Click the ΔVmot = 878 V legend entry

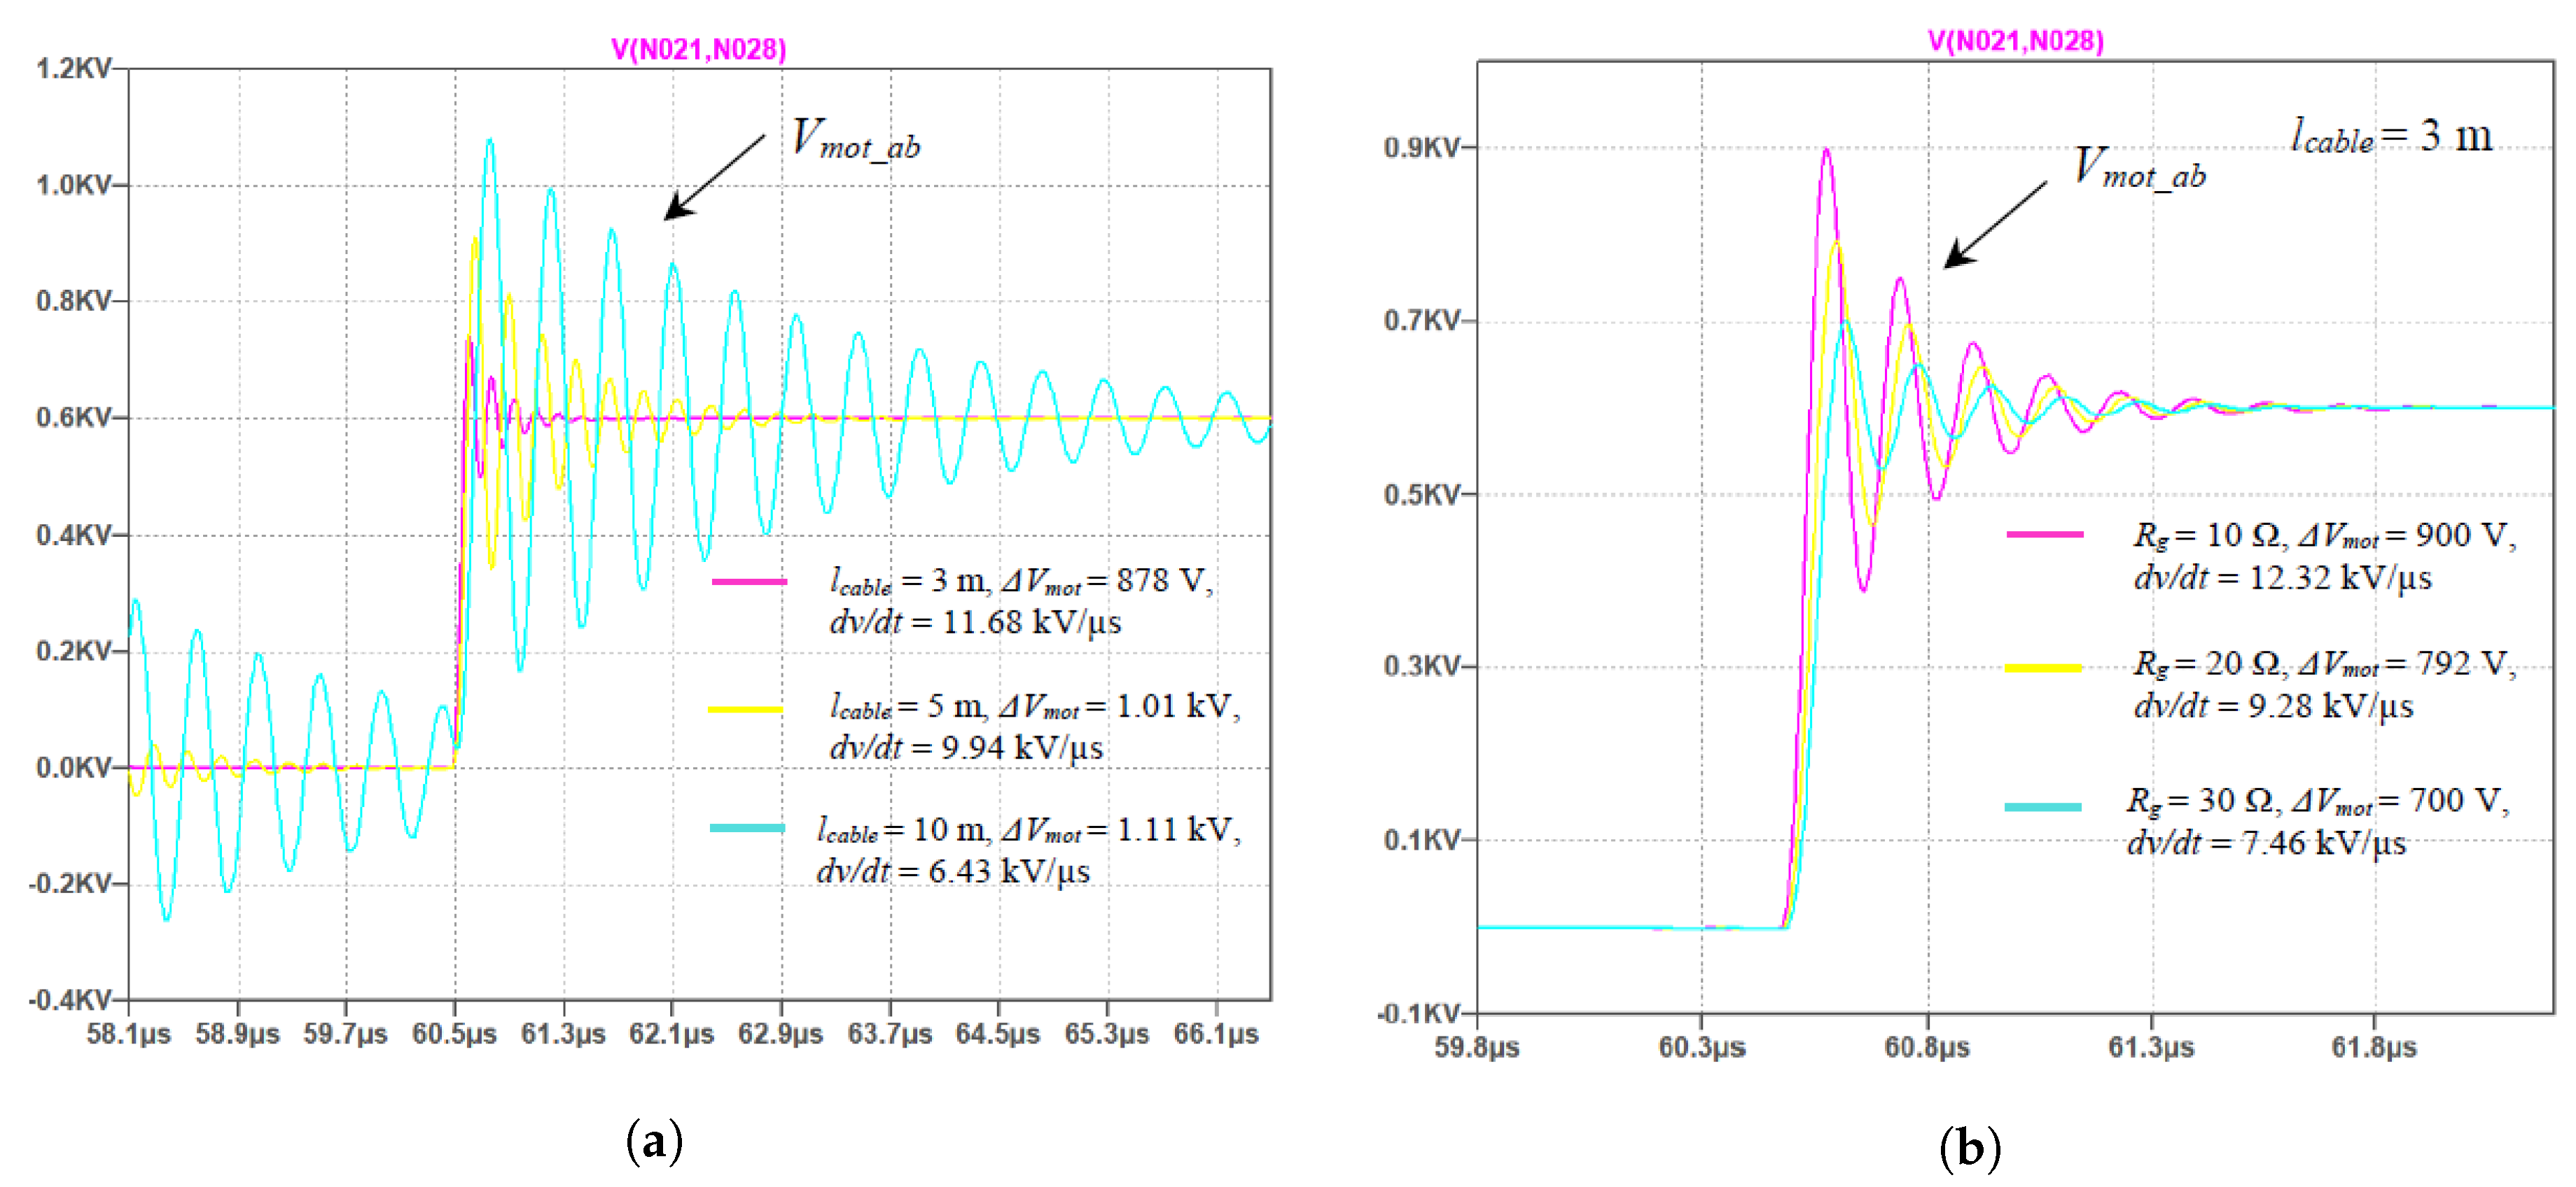(x=1107, y=580)
